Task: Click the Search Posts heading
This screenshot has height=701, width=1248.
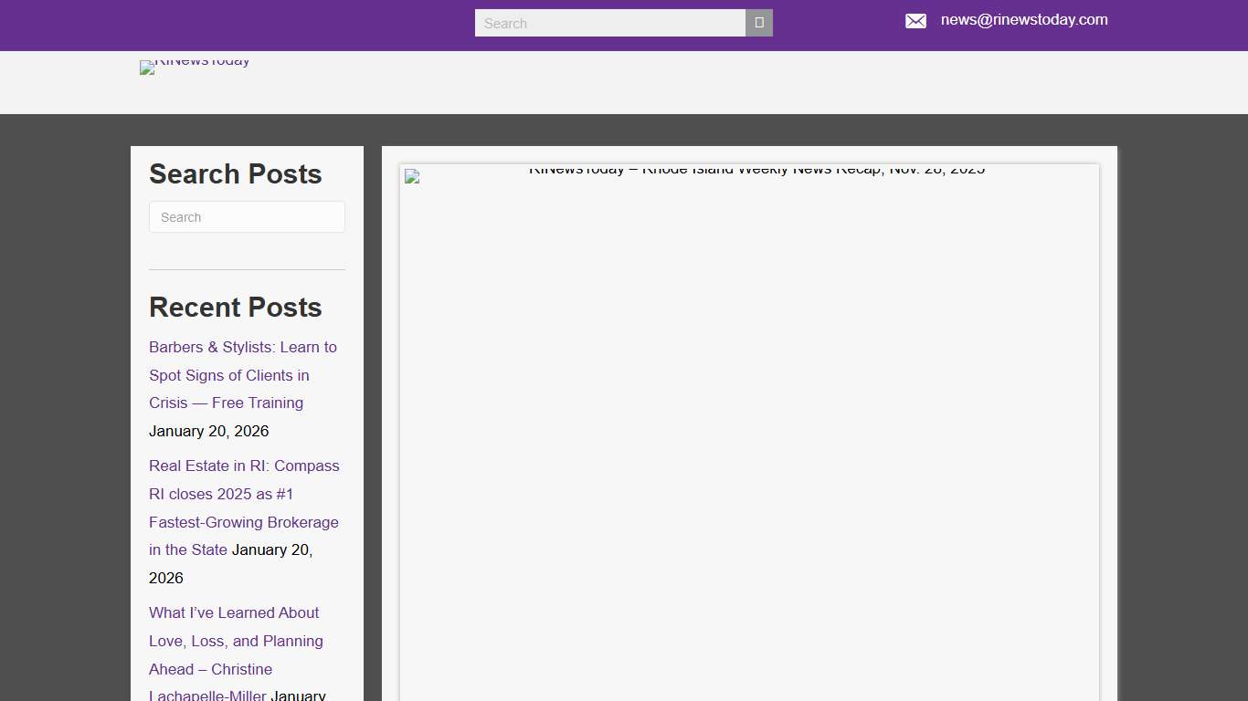Action: click(x=235, y=174)
